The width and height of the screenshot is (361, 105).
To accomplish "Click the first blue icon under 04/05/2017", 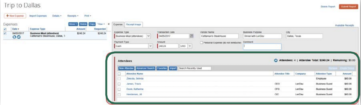I will [x=14, y=37].
